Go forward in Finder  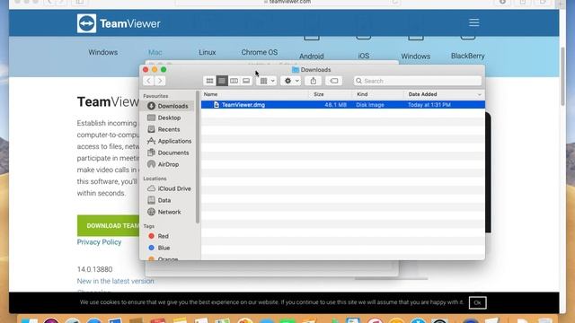160,81
